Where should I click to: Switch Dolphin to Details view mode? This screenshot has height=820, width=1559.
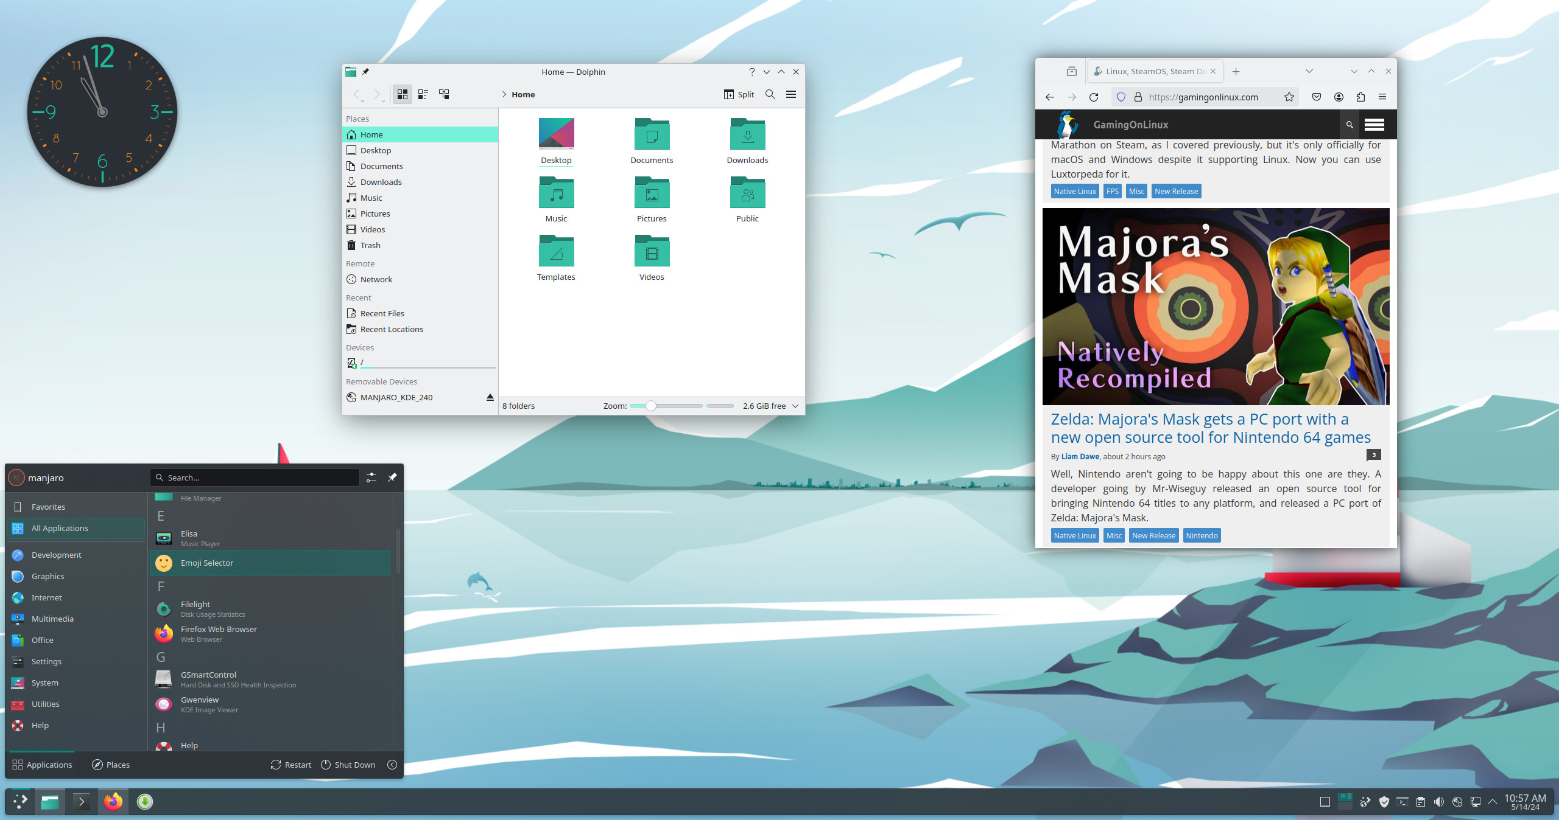point(444,94)
